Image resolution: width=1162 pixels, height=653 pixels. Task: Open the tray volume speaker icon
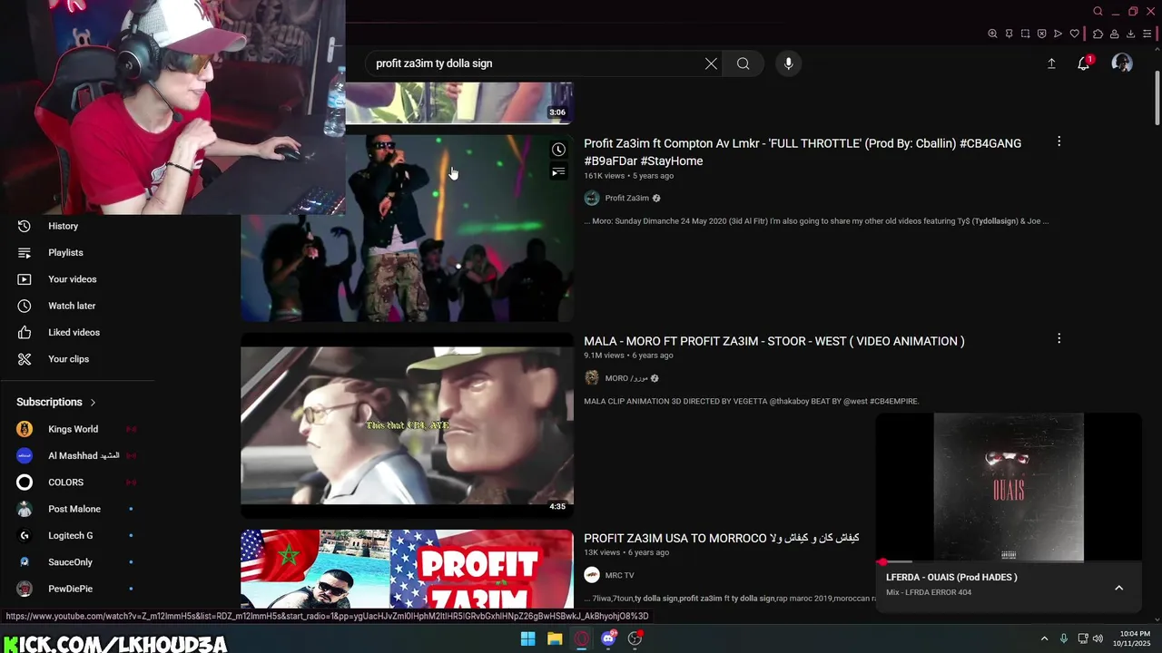click(x=1098, y=638)
